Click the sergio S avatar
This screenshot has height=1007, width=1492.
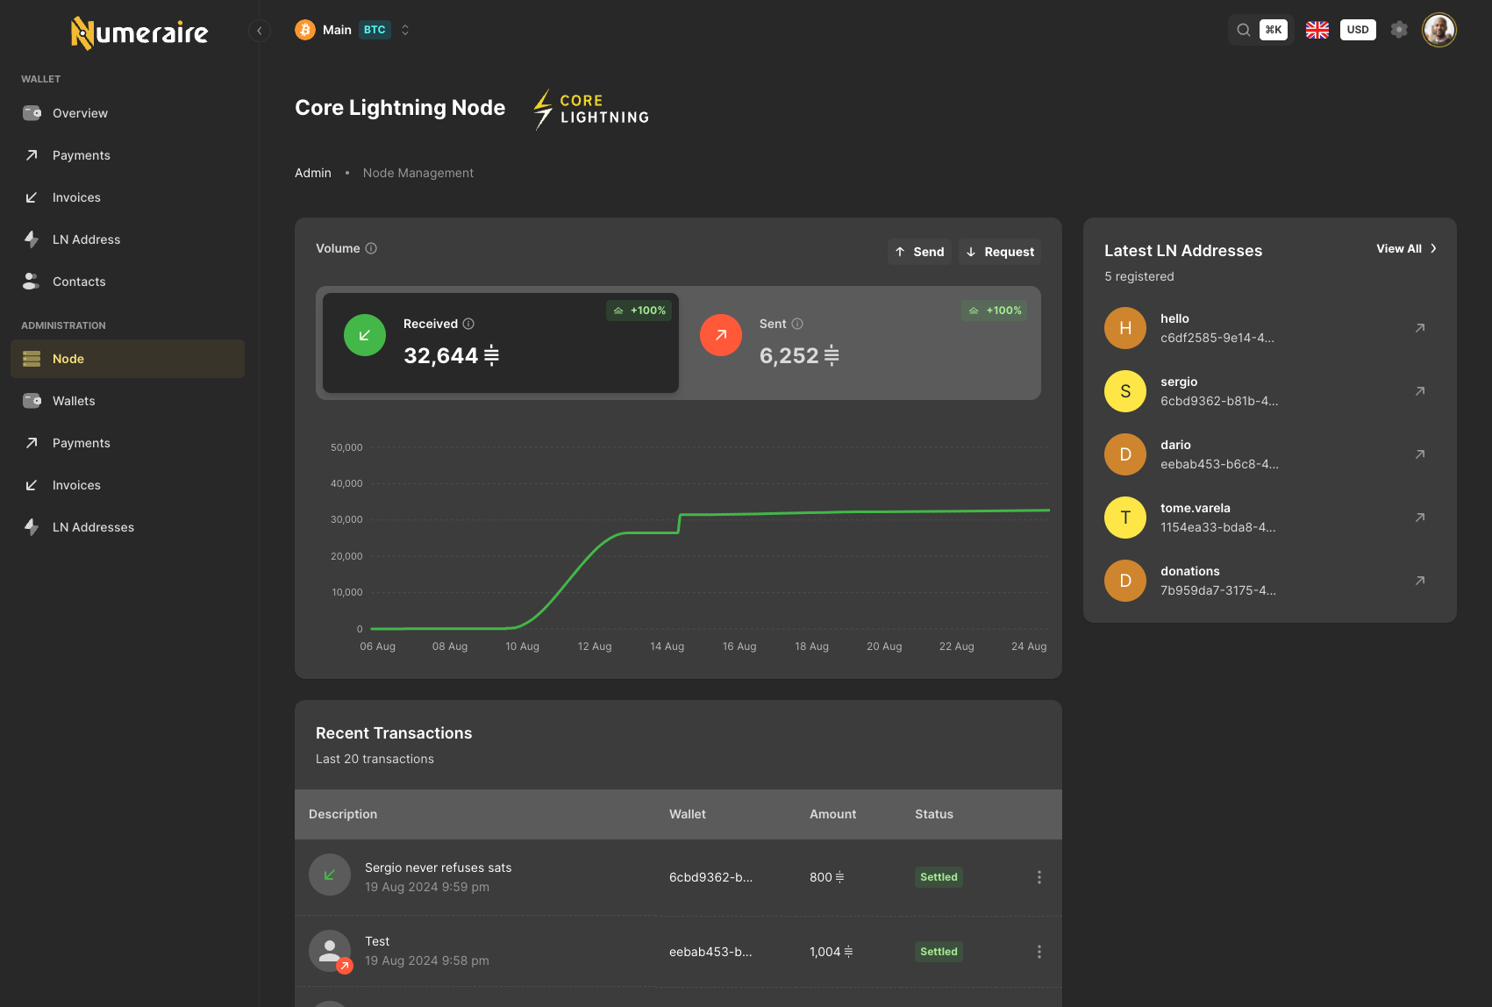(x=1125, y=391)
